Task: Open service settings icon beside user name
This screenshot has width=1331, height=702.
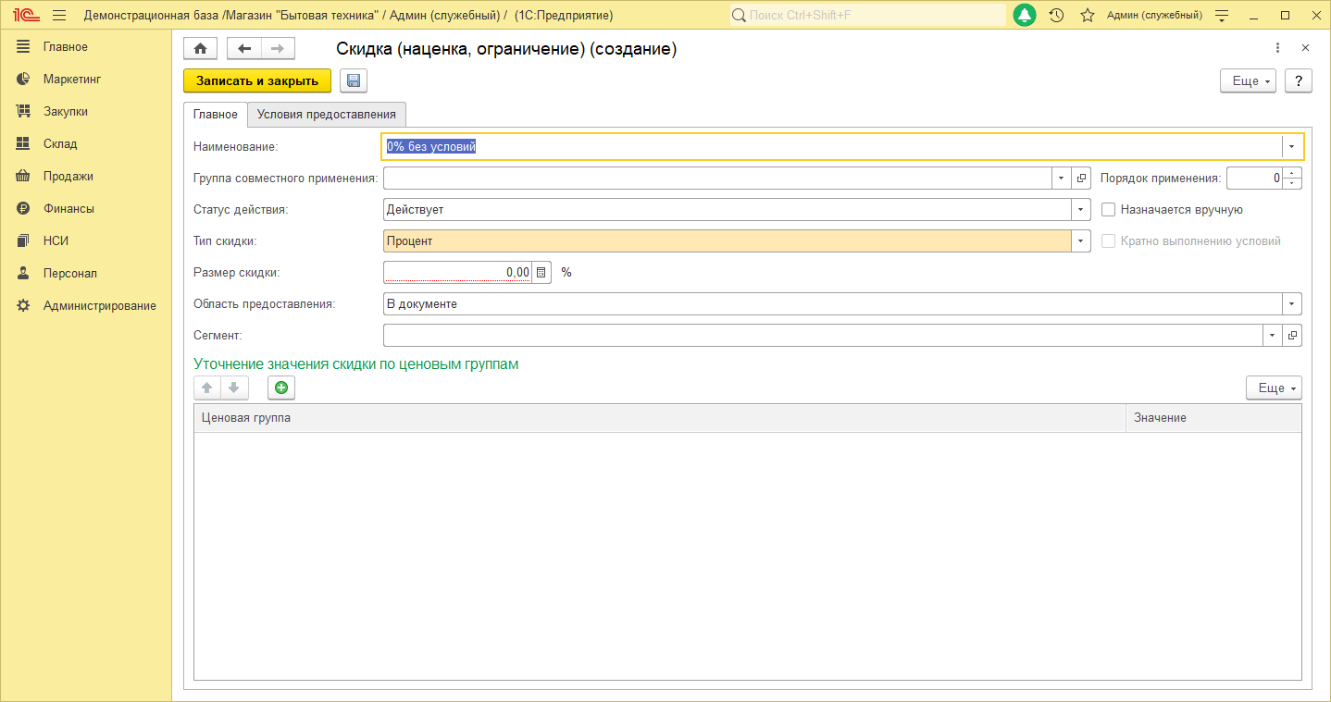Action: 1222,16
